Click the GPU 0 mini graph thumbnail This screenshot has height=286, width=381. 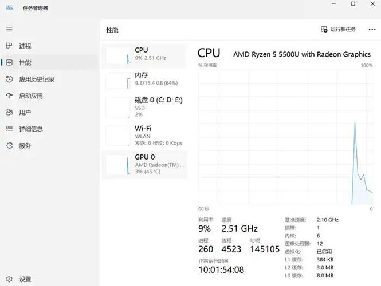click(118, 165)
